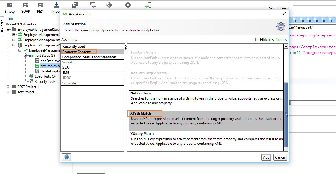Create a new SOAP project
Image resolution: width=336 pixels, height=174 pixels.
[x=26, y=6]
